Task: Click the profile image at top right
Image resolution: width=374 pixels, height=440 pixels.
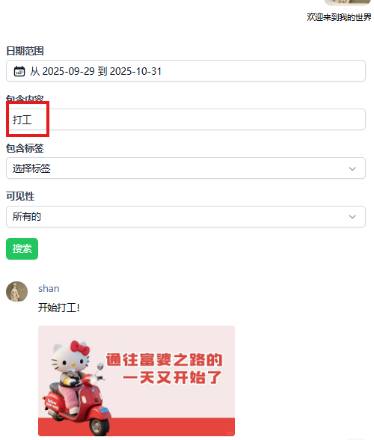Action: point(348,2)
